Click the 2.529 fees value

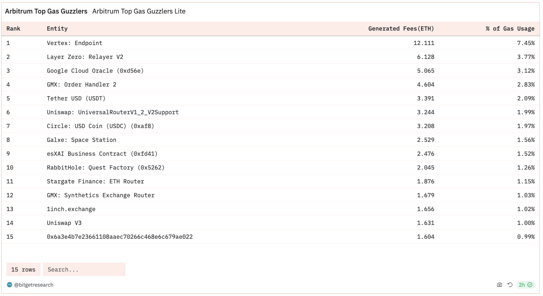[426, 140]
